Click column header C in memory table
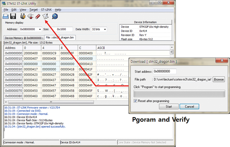The image size is (230, 147). (87, 48)
